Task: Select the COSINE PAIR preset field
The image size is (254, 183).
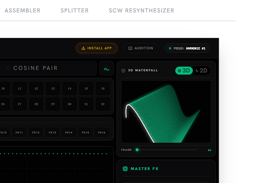Action: pyautogui.click(x=48, y=68)
